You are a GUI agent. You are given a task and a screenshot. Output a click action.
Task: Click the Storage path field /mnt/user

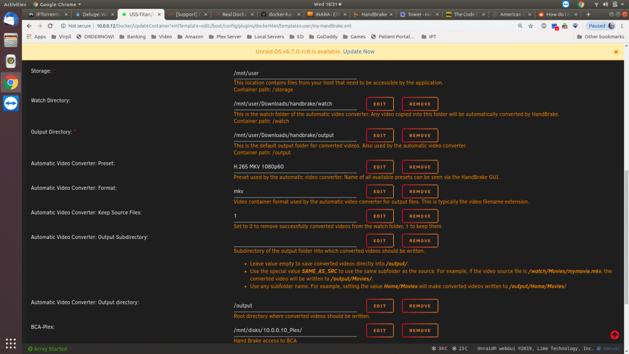coord(295,73)
